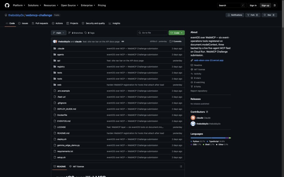Open appearance settings icon in header

tap(274, 5)
